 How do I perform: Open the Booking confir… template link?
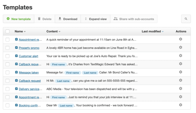[x=30, y=105]
